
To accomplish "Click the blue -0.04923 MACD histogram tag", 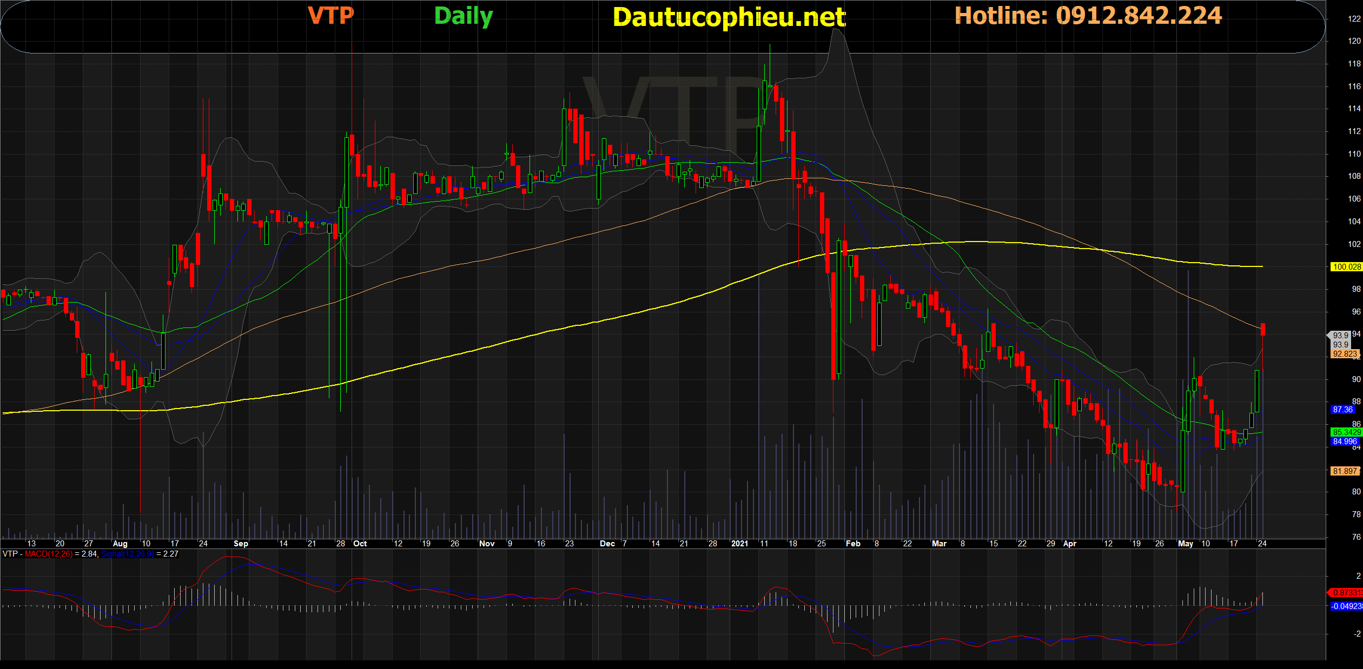I will 1346,606.
